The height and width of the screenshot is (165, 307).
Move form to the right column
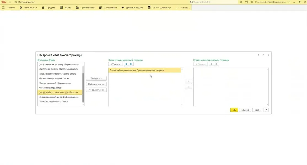188,81
